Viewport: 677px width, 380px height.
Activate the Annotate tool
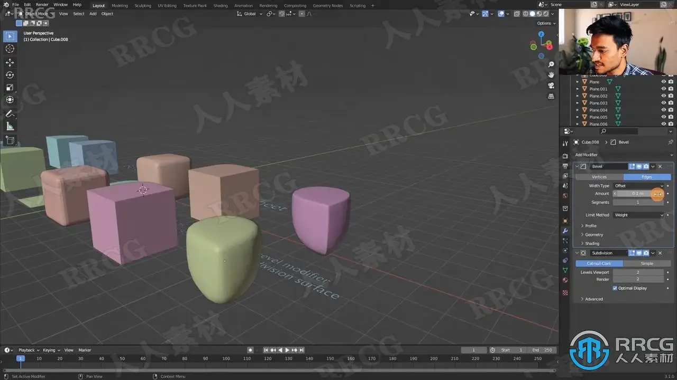point(10,114)
